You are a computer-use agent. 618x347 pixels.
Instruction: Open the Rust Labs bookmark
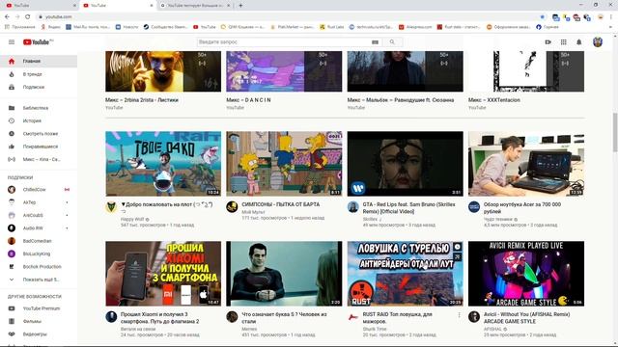pos(332,27)
